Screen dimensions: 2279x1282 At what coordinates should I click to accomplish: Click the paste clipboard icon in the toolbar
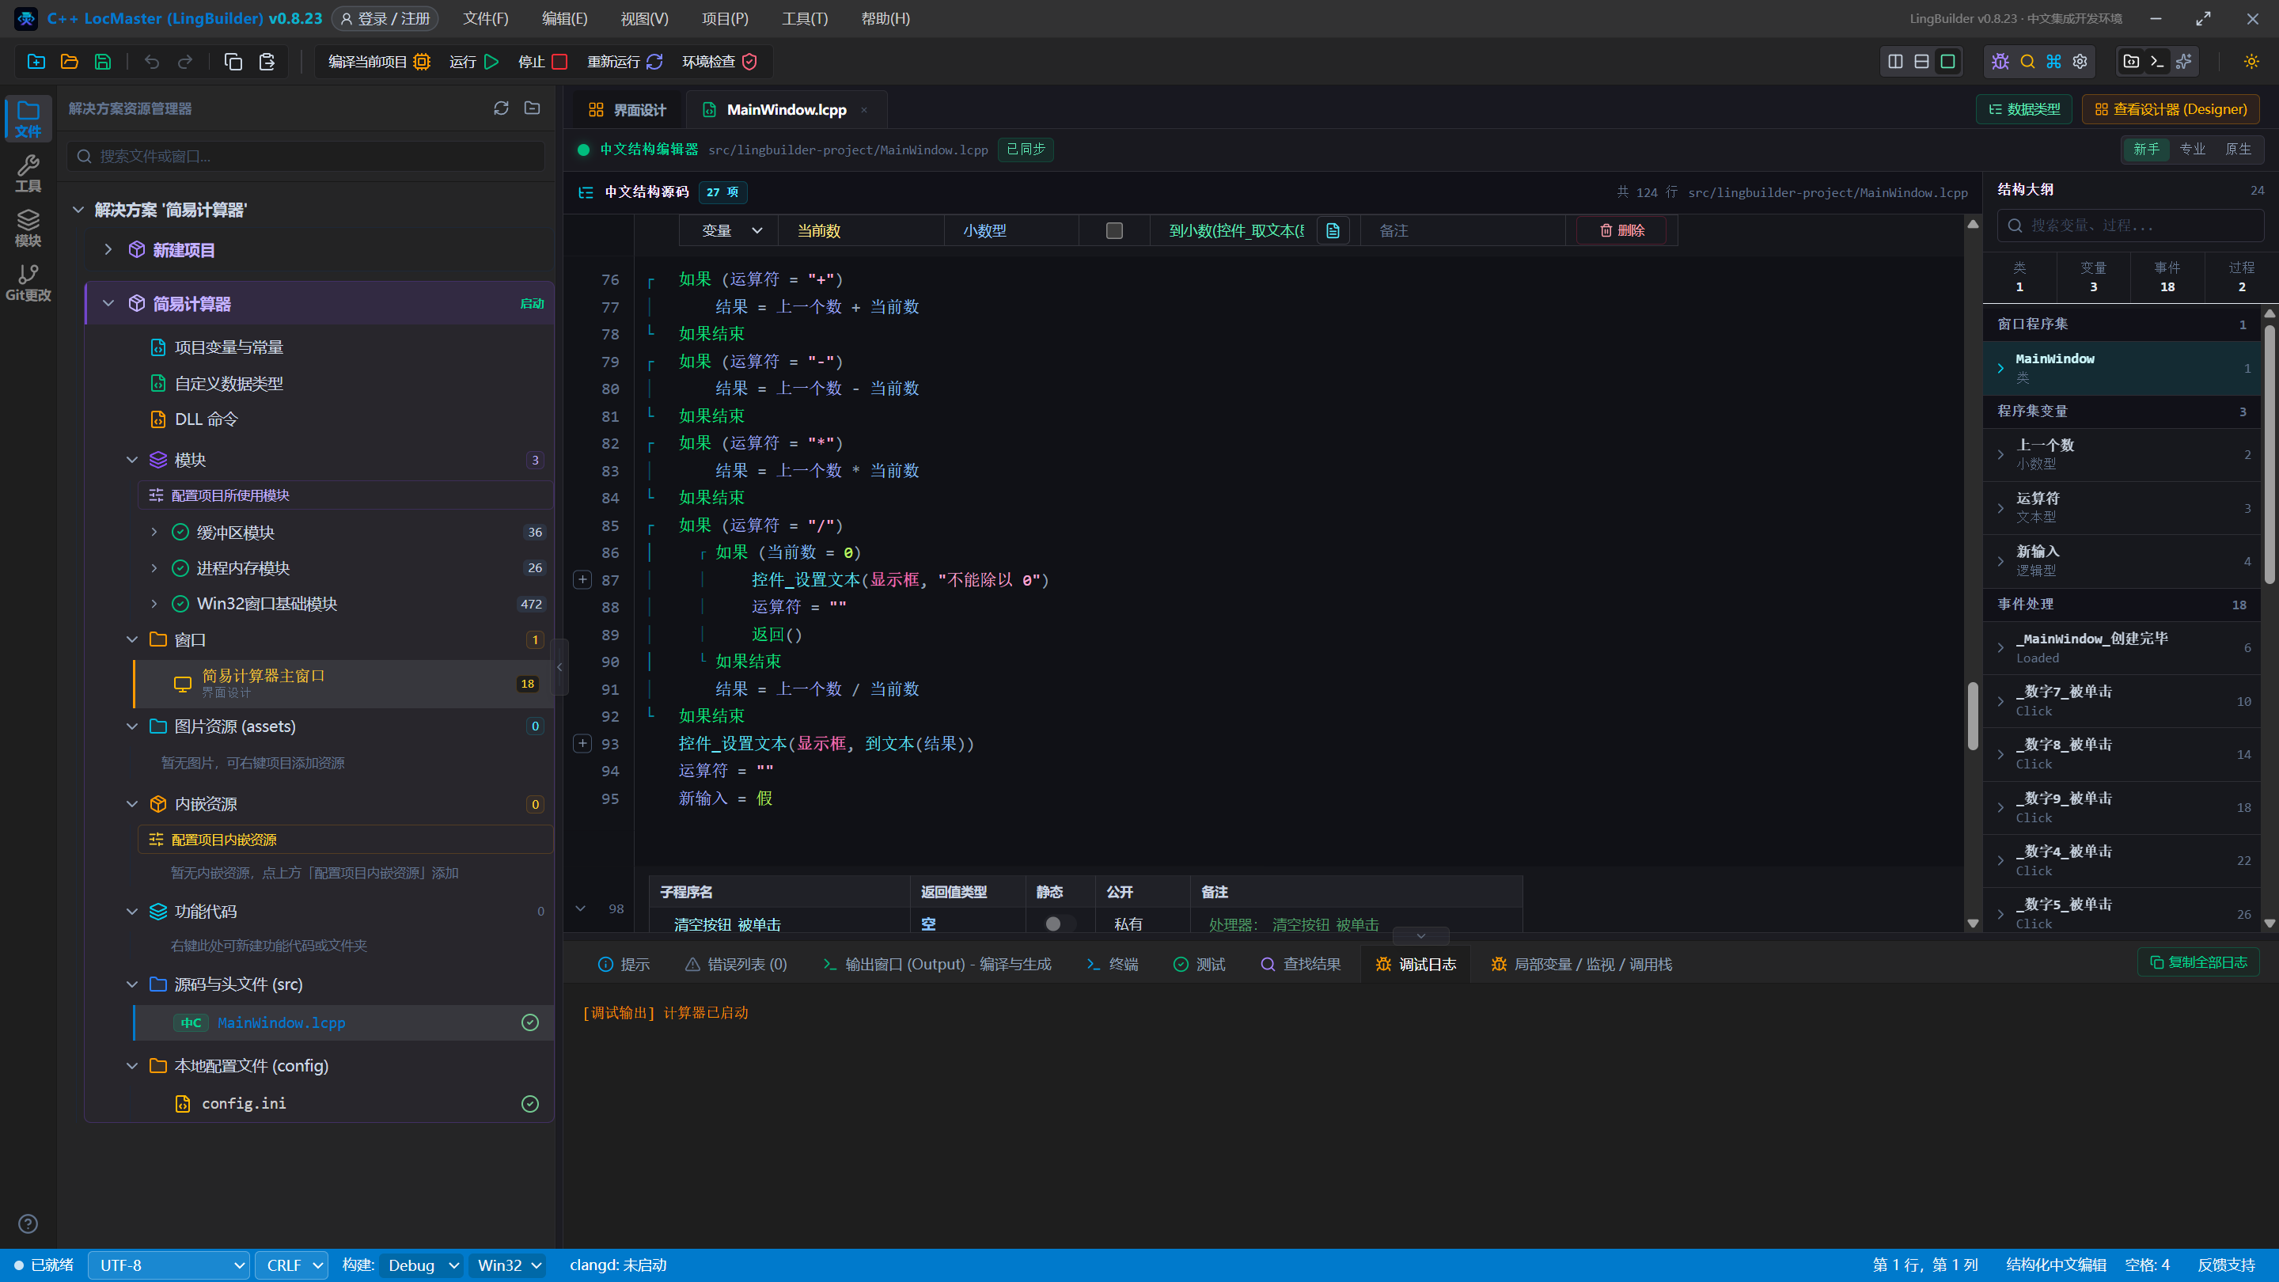(267, 61)
